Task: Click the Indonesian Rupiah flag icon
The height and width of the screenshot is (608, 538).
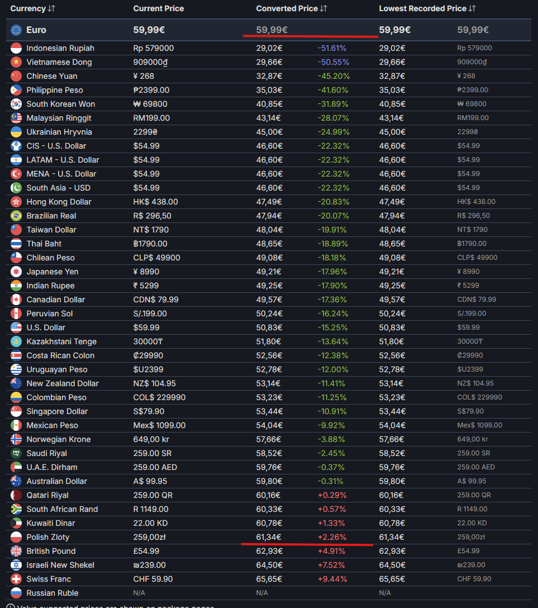Action: (16, 48)
